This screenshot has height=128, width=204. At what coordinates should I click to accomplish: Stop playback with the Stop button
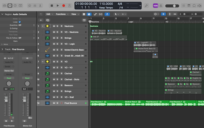[x=52, y=6]
